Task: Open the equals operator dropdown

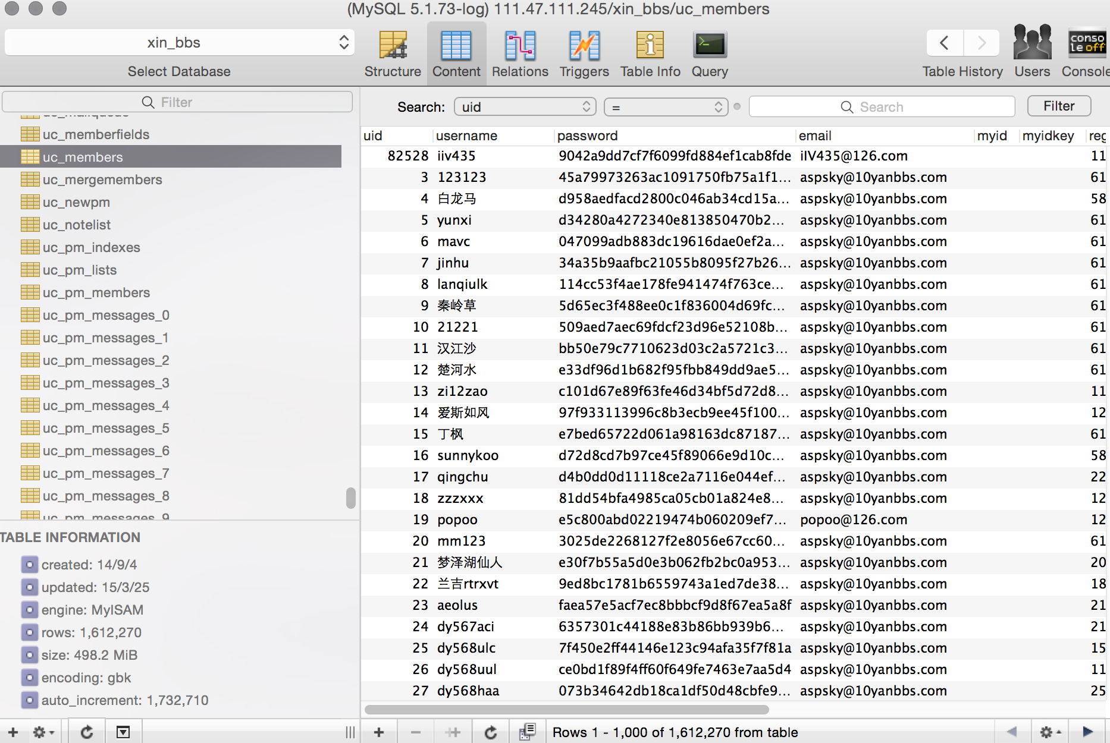Action: pyautogui.click(x=666, y=107)
